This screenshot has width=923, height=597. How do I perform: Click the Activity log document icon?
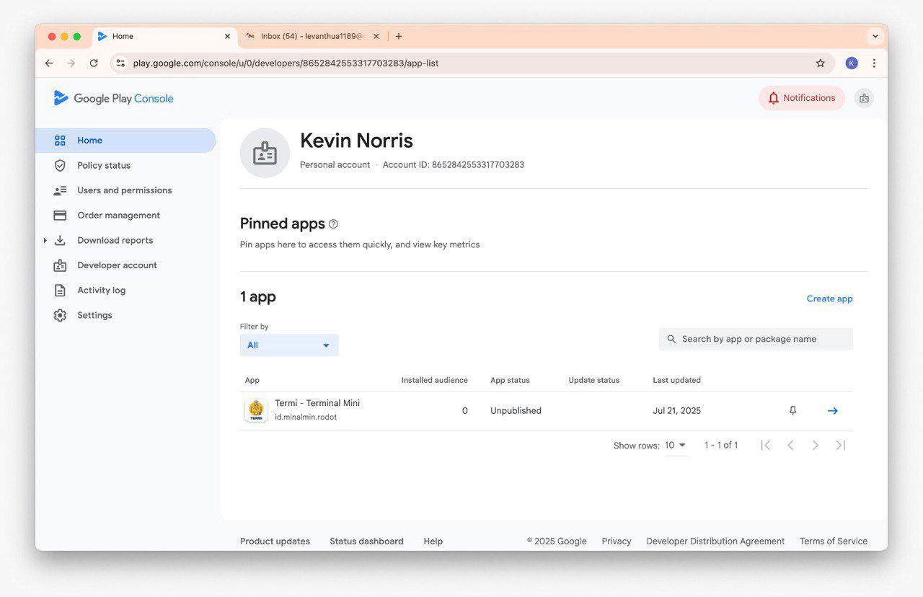pos(60,291)
